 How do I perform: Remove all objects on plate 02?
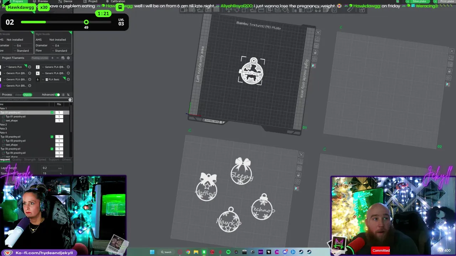tap(452, 51)
